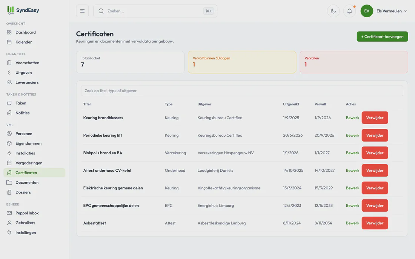Remove the Asbestattest certificate
Image resolution: width=415 pixels, height=259 pixels.
375,223
